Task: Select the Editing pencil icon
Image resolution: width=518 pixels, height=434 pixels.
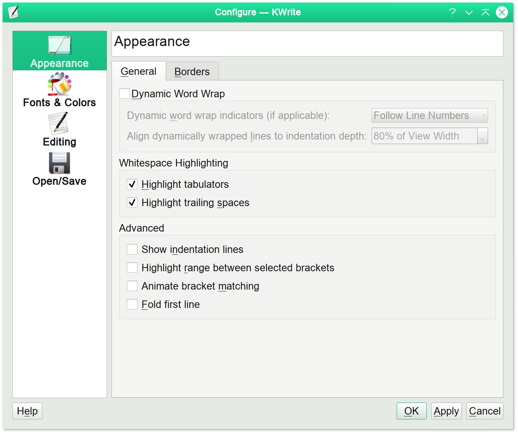Action: (x=59, y=123)
